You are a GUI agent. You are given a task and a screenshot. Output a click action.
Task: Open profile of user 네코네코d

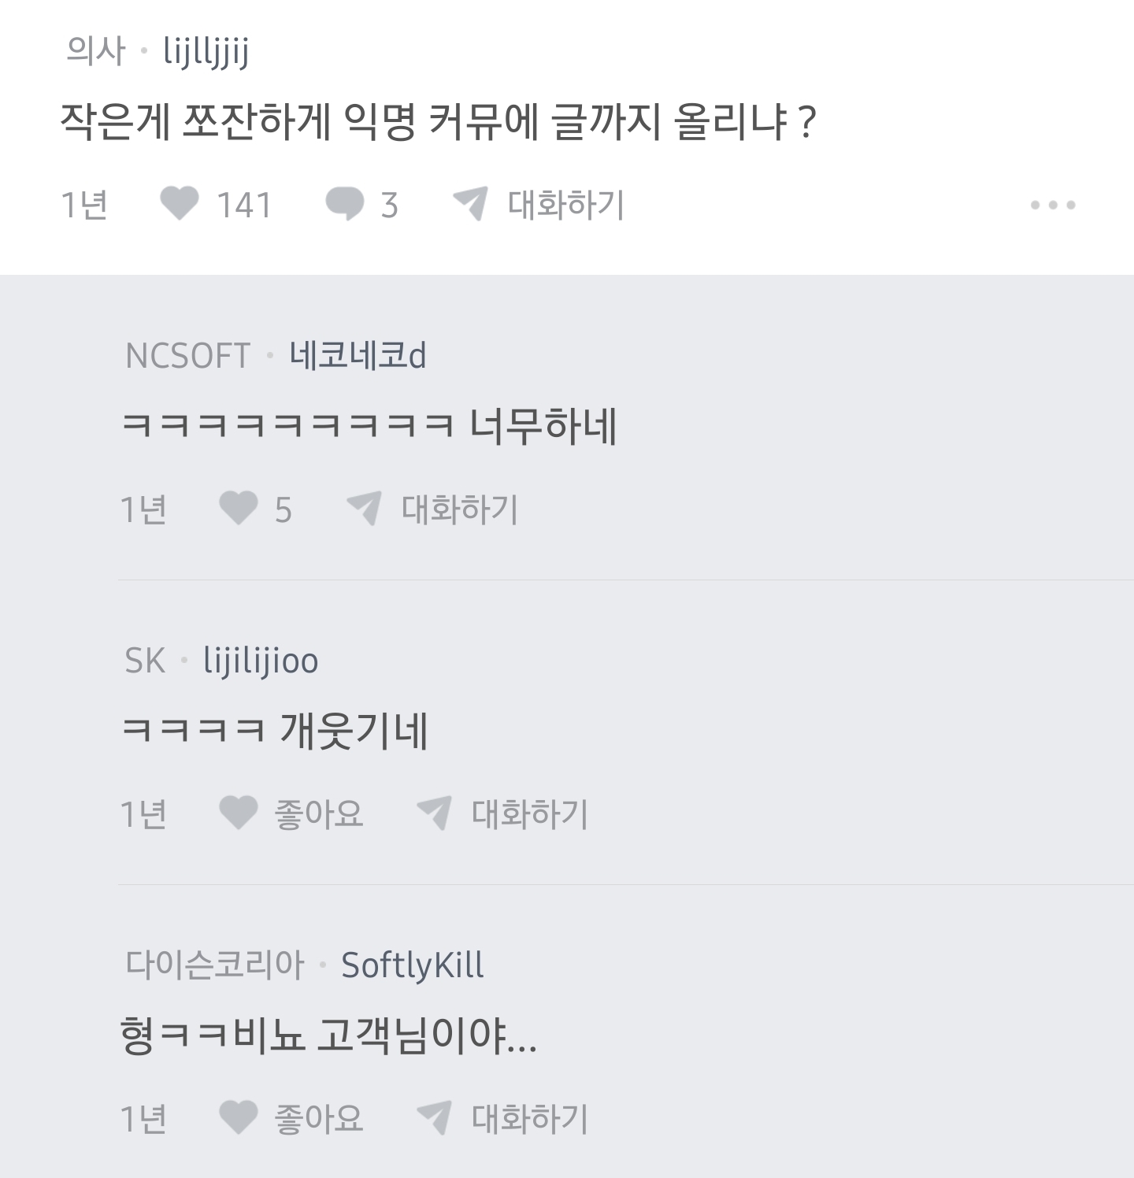tap(358, 356)
